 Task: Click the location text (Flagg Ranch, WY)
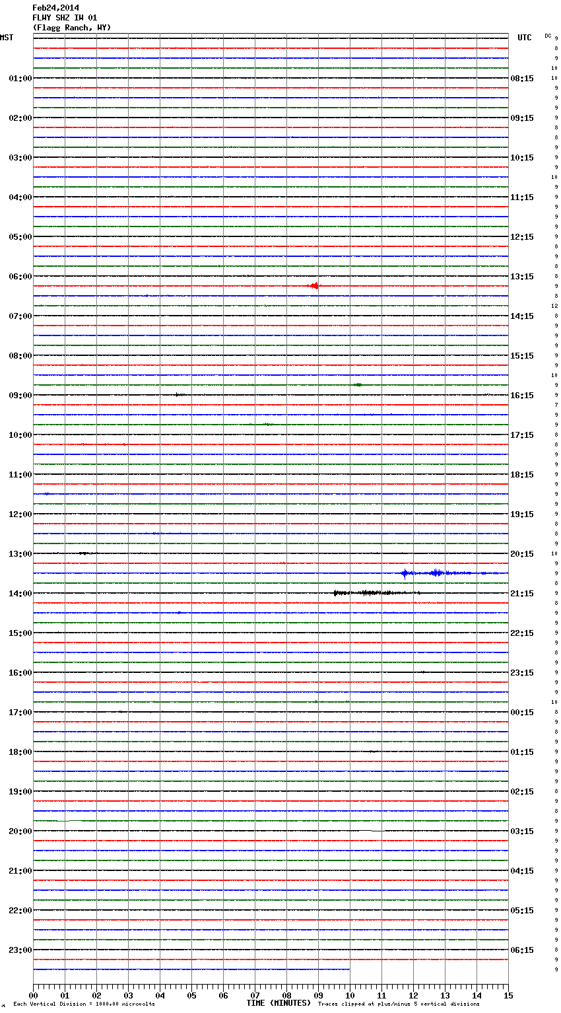pos(72,28)
